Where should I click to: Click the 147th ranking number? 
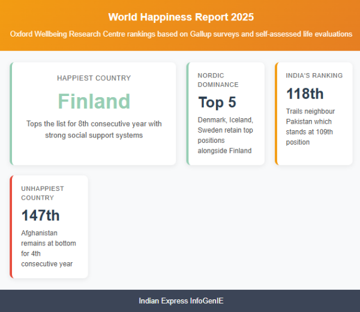tap(41, 215)
